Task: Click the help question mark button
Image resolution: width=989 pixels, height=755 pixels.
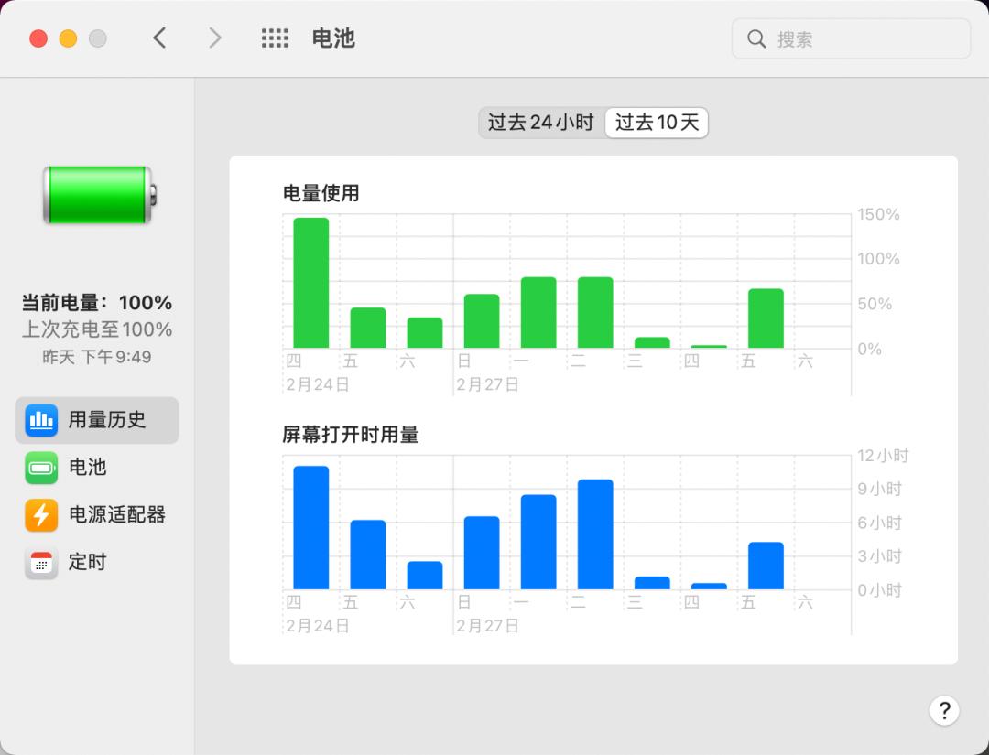Action: [944, 710]
